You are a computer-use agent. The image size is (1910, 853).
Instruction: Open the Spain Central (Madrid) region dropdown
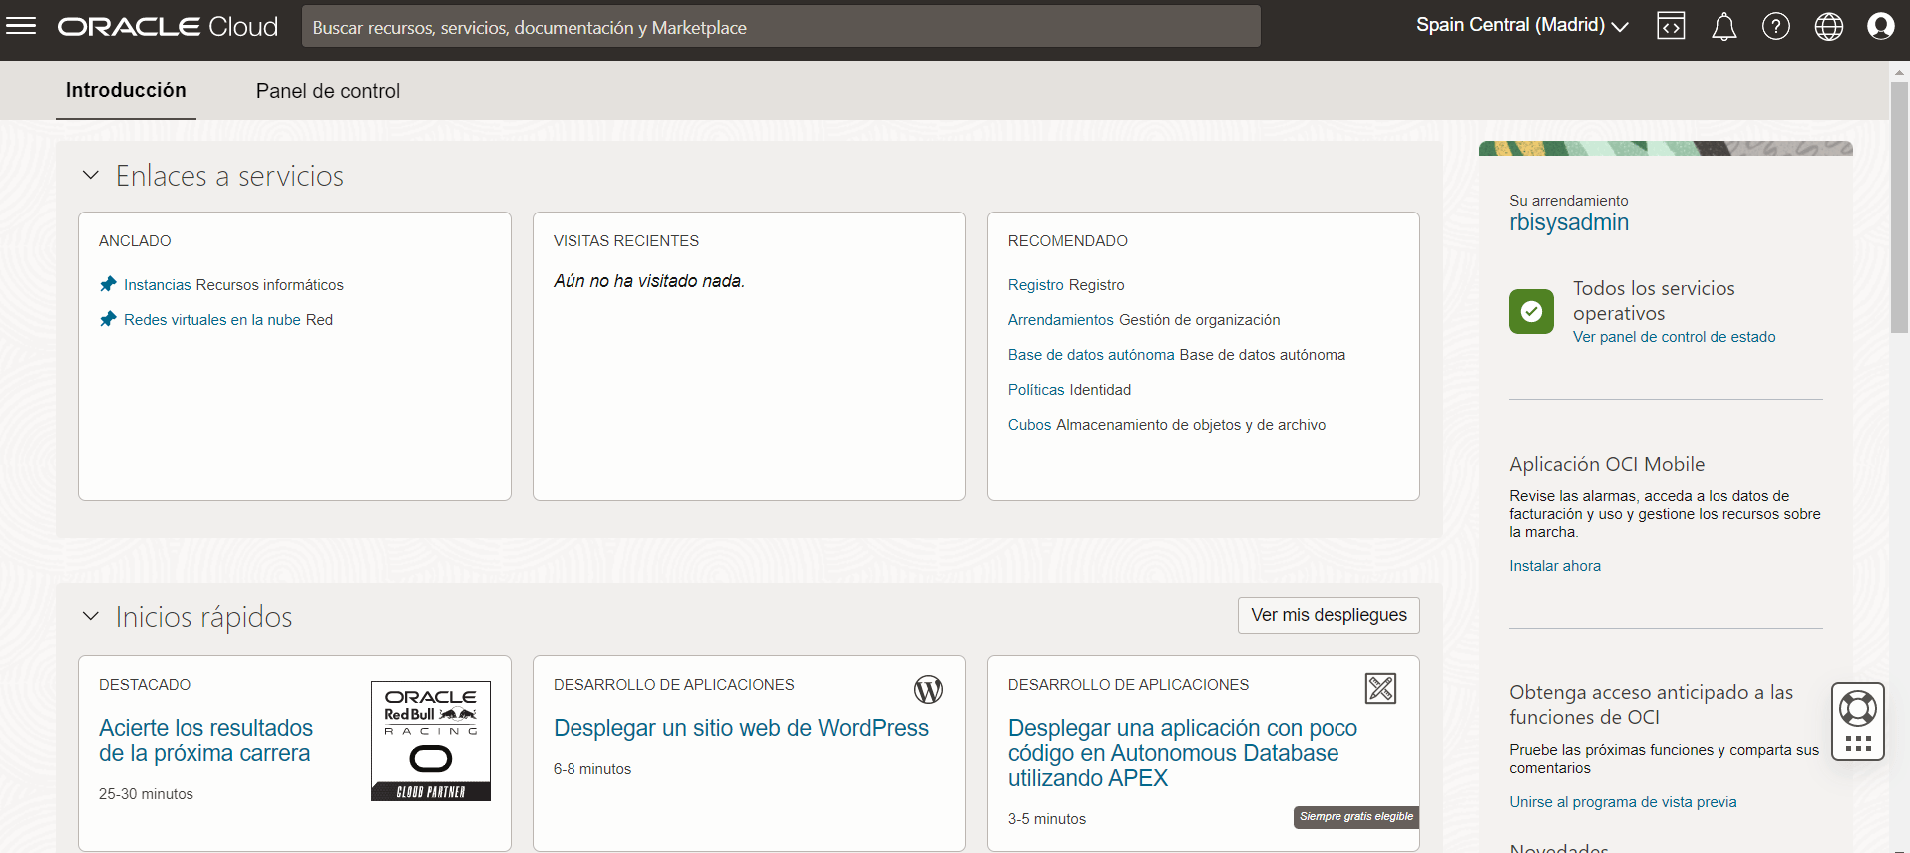point(1522,25)
